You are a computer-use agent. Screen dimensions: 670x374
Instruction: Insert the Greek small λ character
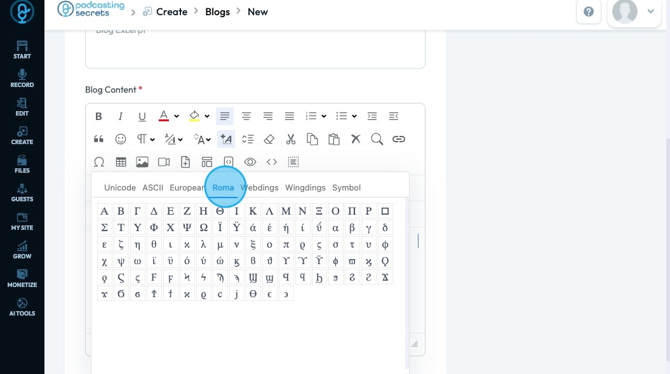tap(203, 244)
